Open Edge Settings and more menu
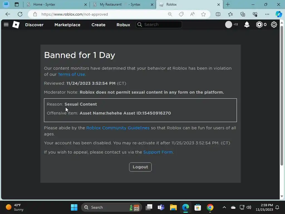The width and height of the screenshot is (285, 214). [x=267, y=14]
